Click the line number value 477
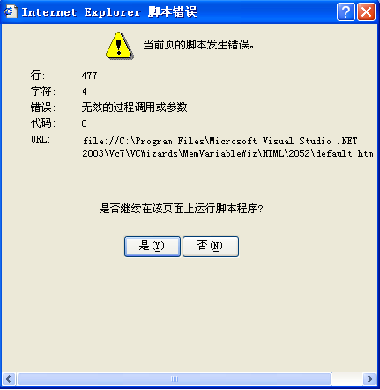Viewport: 380px width, 390px height. click(x=89, y=76)
